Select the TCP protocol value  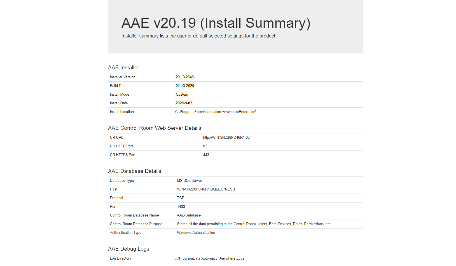(x=181, y=198)
